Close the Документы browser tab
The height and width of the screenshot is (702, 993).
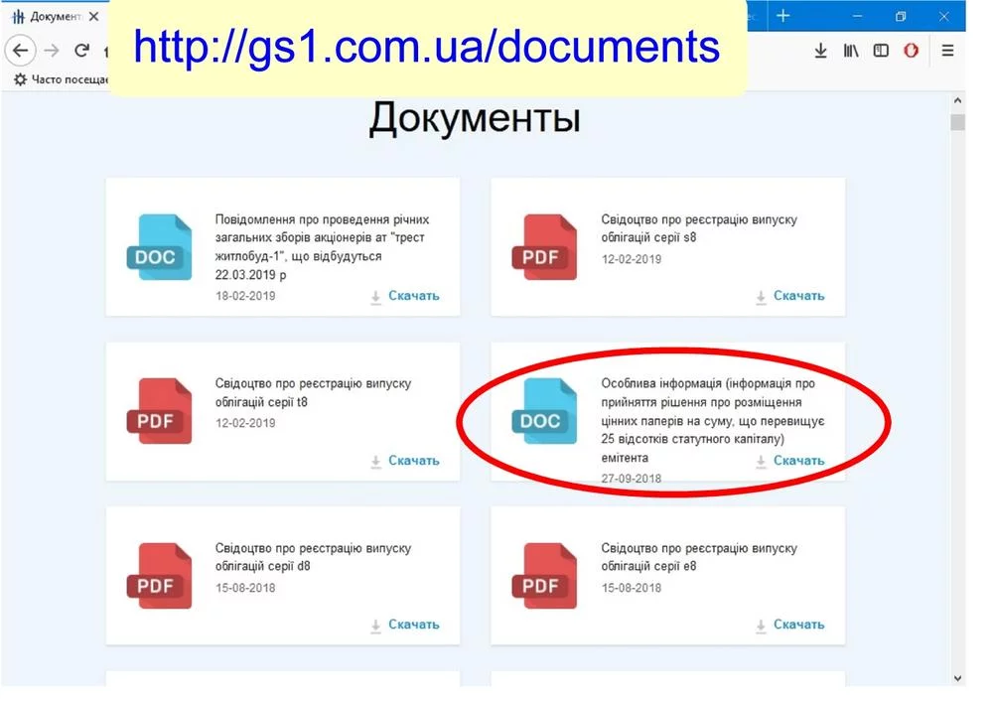(93, 17)
